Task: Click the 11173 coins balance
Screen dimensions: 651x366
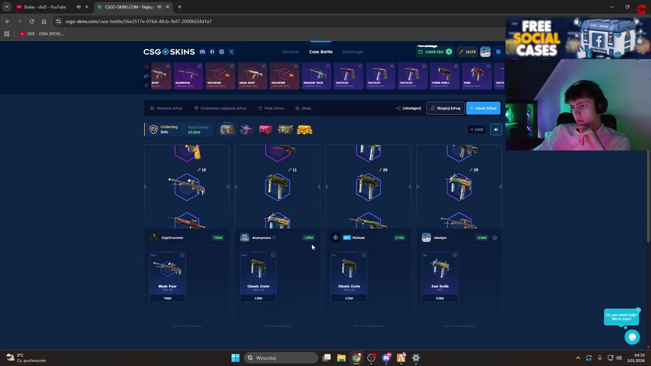Action: [x=467, y=52]
